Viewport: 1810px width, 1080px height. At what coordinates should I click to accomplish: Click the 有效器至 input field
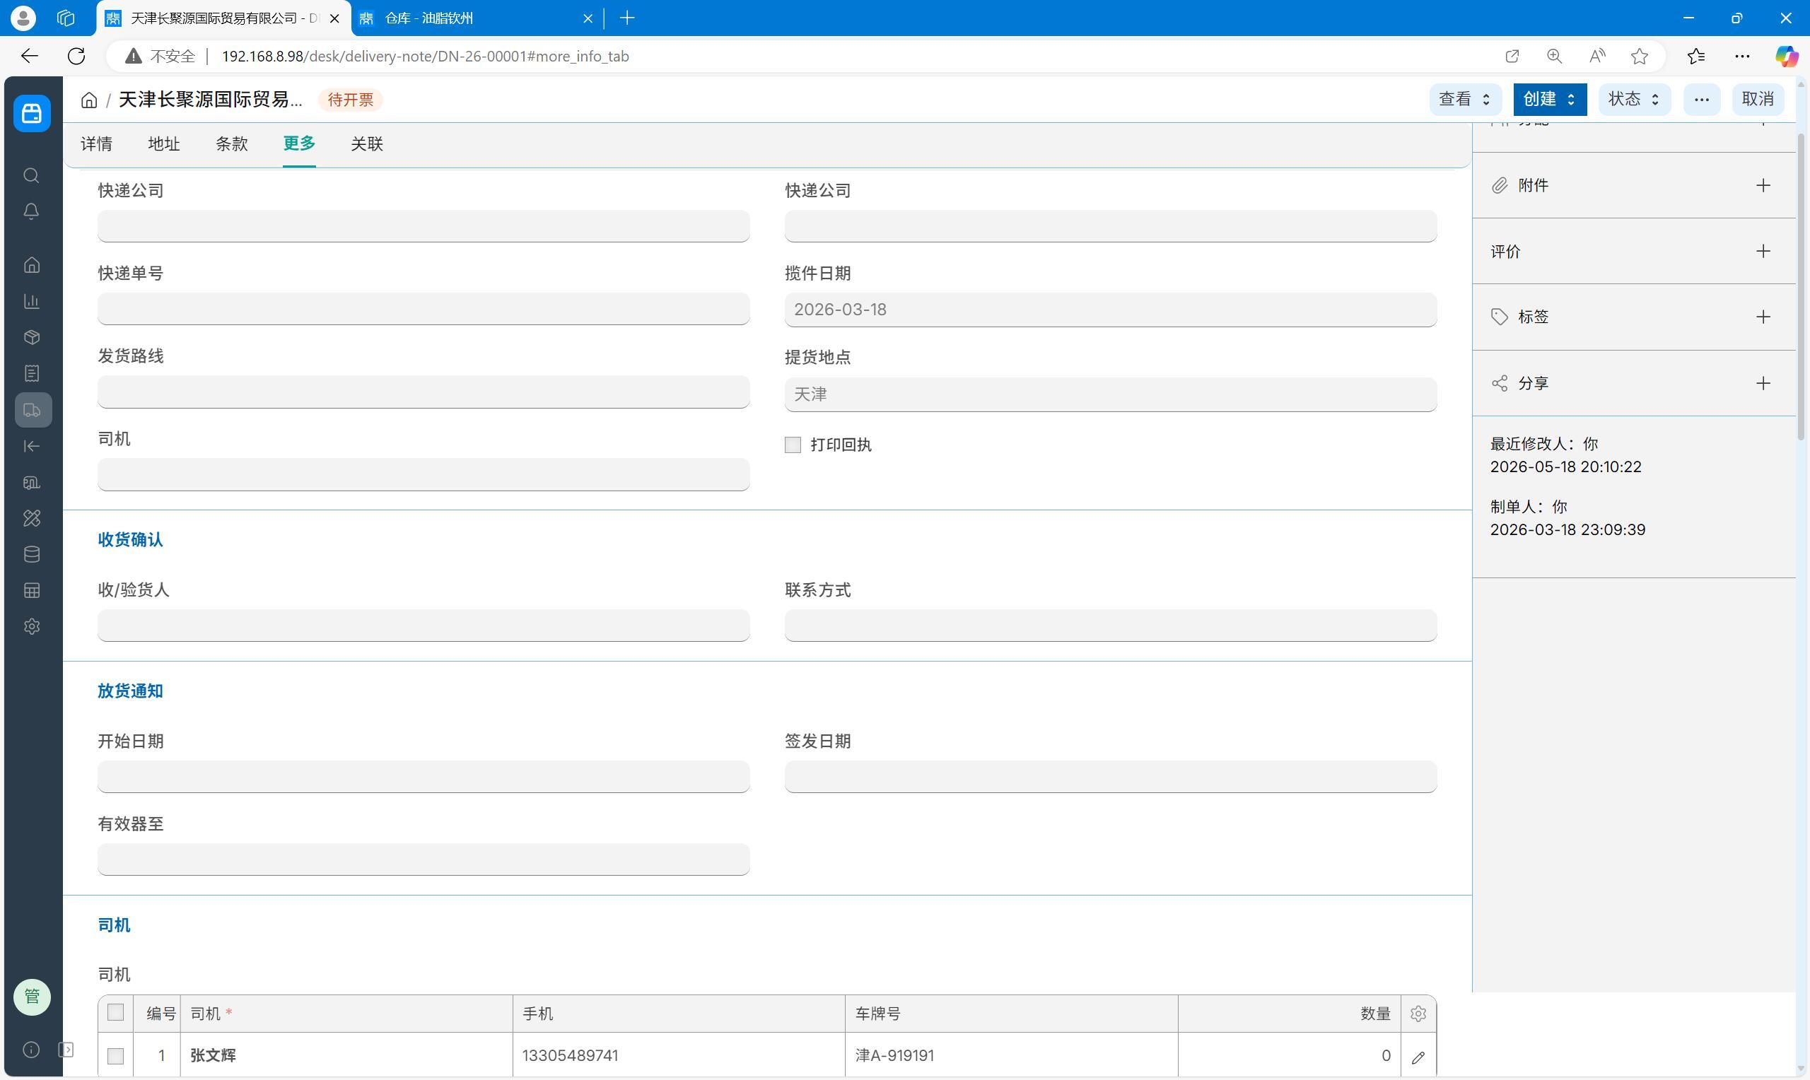pyautogui.click(x=424, y=859)
